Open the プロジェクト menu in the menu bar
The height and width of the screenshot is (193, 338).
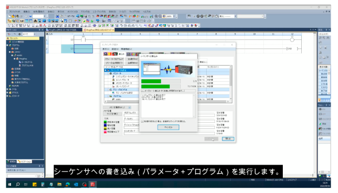coord(15,12)
